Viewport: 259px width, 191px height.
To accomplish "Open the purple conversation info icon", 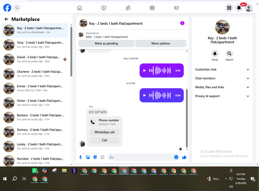I will (182, 23).
